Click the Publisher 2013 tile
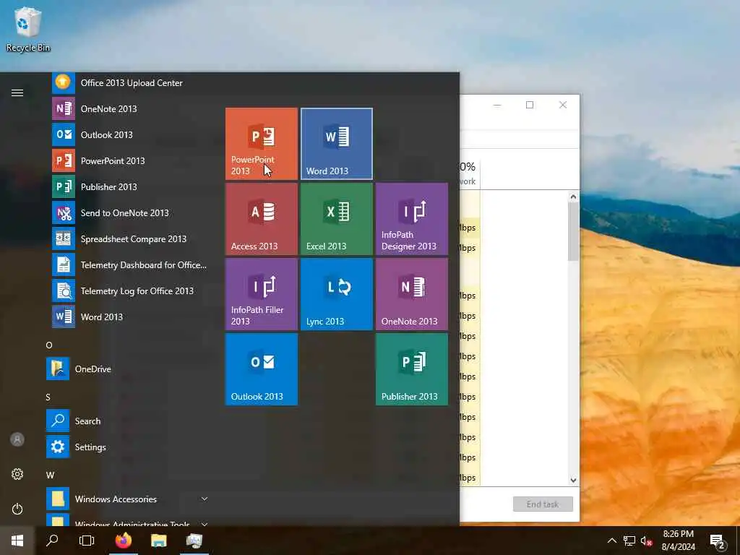This screenshot has height=555, width=740. coord(411,369)
